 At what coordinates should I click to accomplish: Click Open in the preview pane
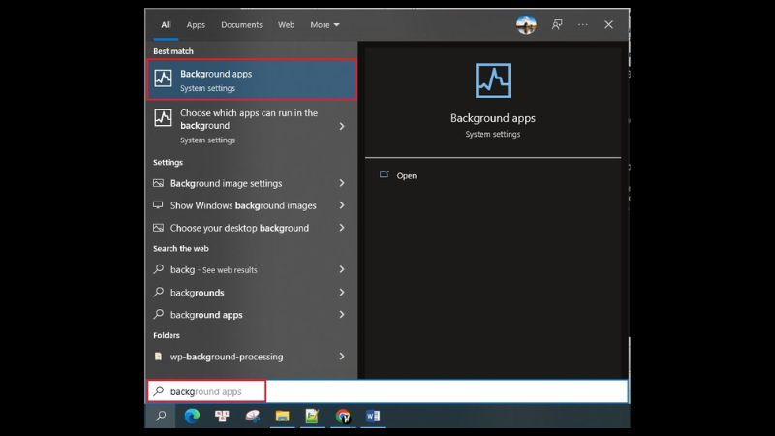coord(406,175)
